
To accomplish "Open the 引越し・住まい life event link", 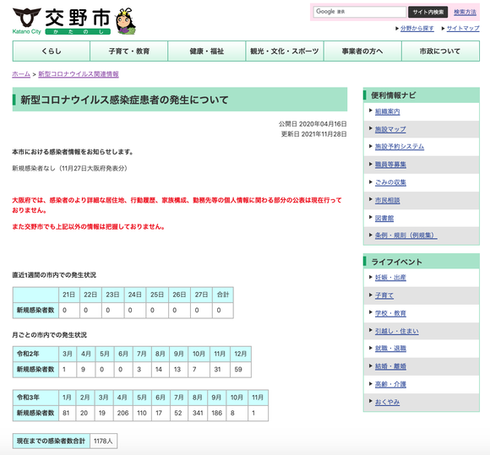I will 396,332.
